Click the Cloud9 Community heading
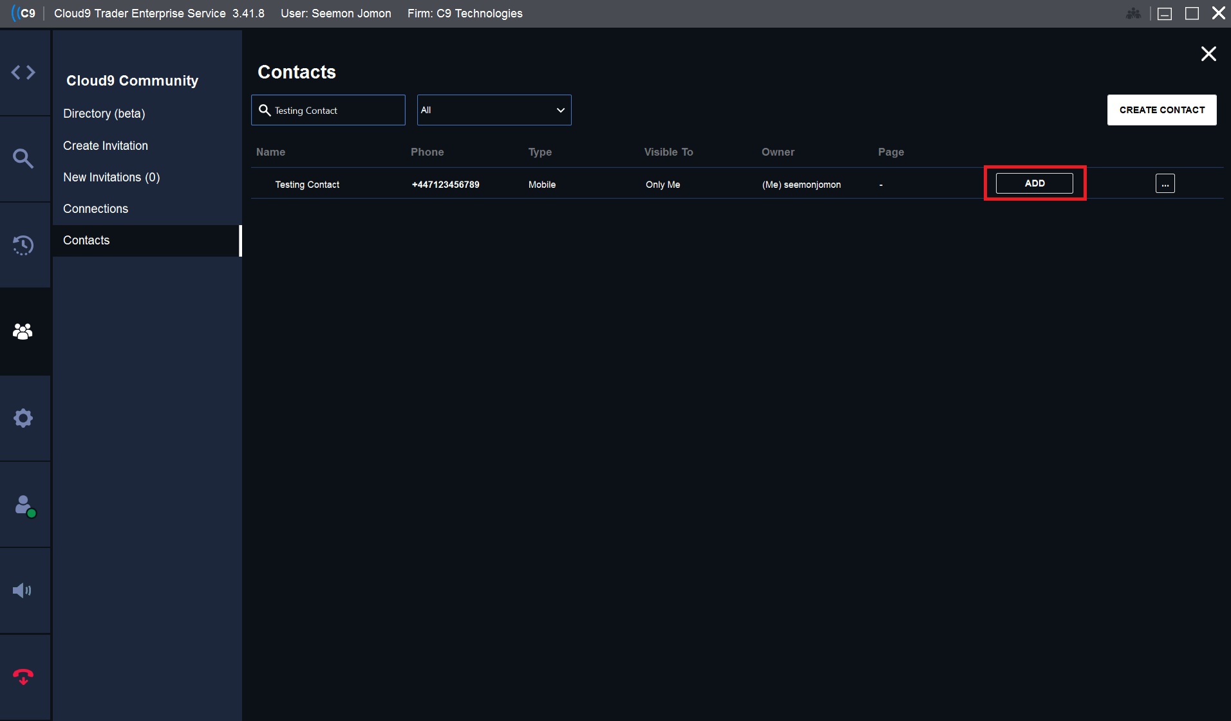Screen dimensions: 1231x721 coord(132,81)
